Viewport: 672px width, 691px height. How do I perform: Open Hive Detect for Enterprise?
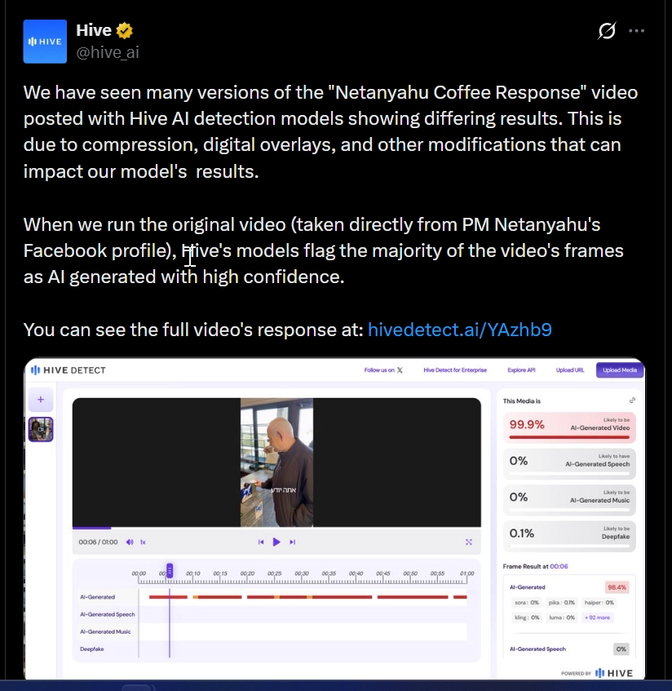click(455, 370)
